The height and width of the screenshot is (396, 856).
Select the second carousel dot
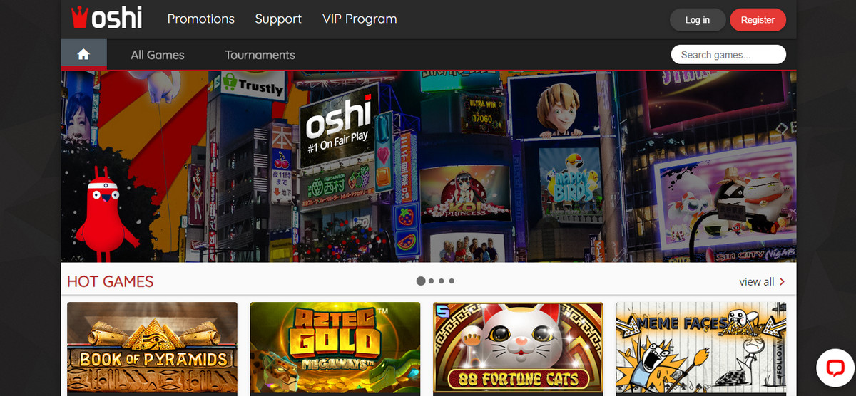tap(432, 281)
